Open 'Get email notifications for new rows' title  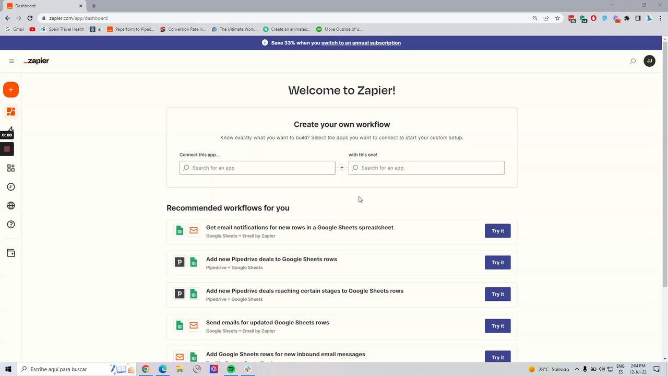tap(300, 228)
